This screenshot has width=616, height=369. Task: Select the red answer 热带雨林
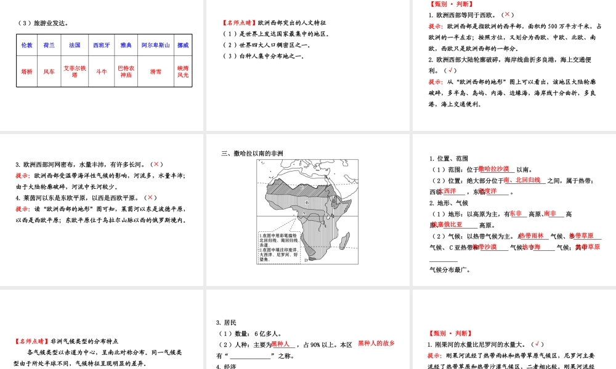tap(531, 236)
